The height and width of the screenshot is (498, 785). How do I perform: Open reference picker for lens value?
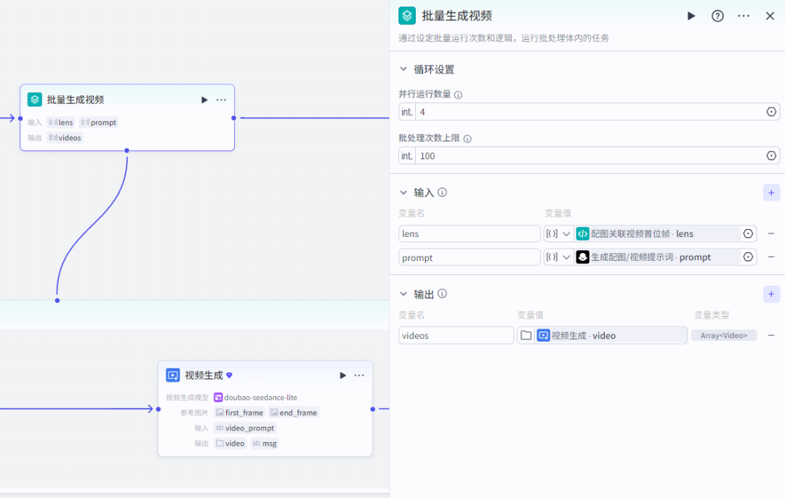tap(748, 234)
